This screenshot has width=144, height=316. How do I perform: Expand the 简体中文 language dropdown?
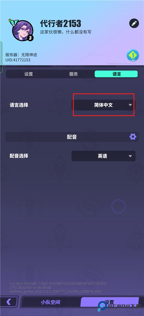click(x=103, y=105)
